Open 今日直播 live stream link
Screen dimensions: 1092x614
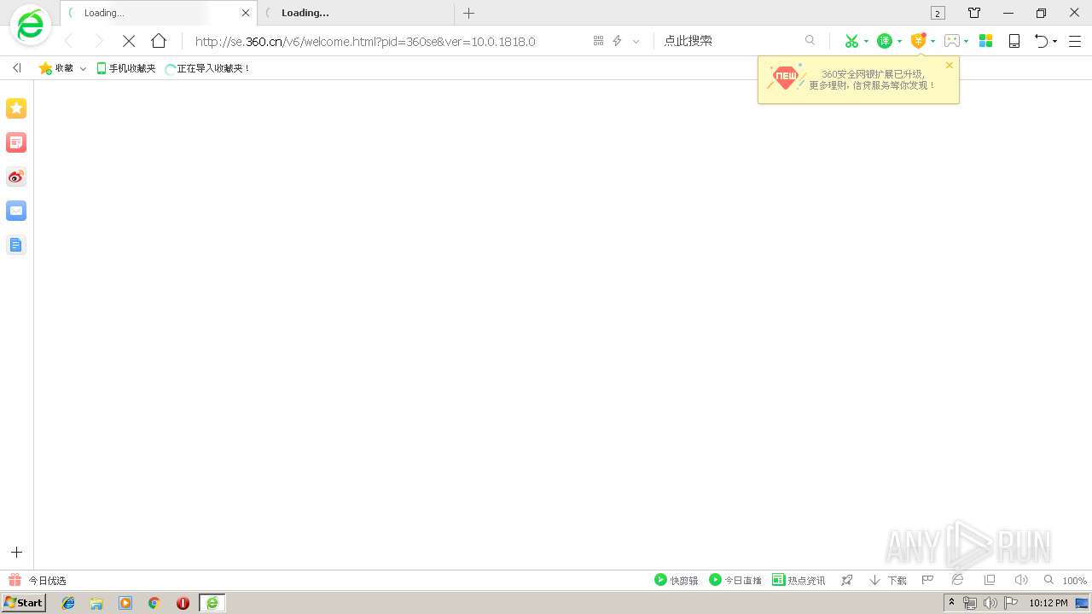(x=735, y=580)
